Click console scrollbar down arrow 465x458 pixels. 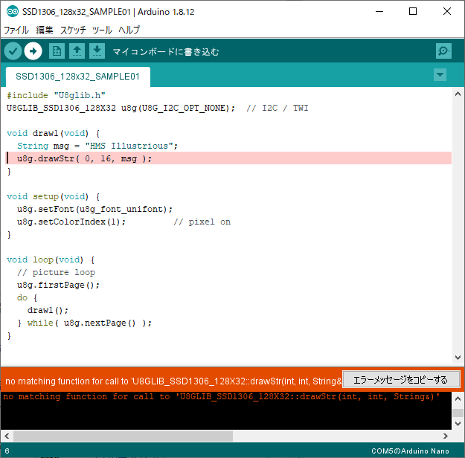click(458, 424)
